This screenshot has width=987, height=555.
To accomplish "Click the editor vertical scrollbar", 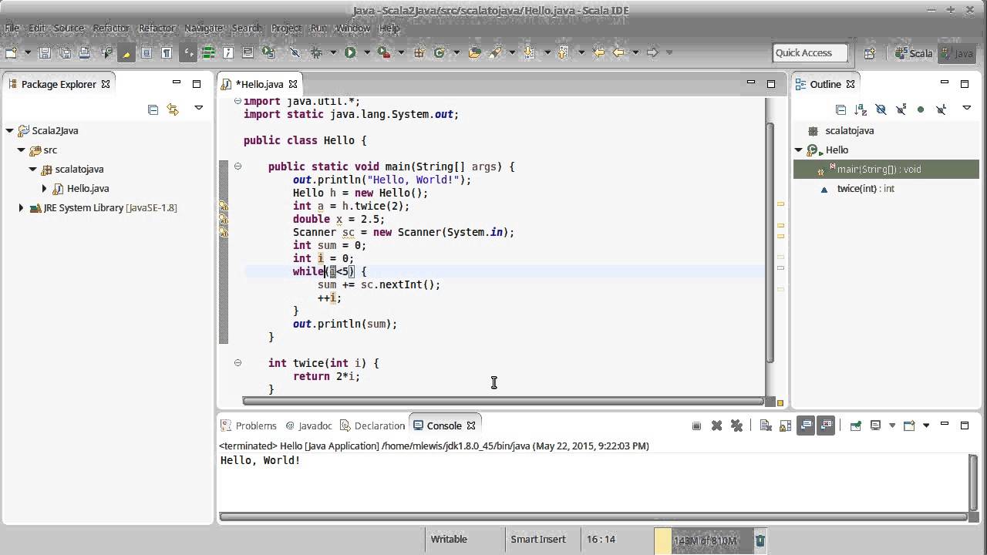I will click(x=770, y=243).
